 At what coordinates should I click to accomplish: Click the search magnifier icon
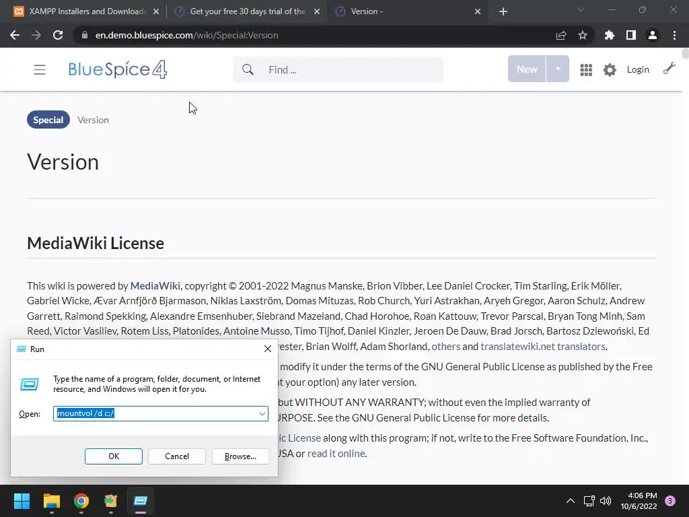248,69
